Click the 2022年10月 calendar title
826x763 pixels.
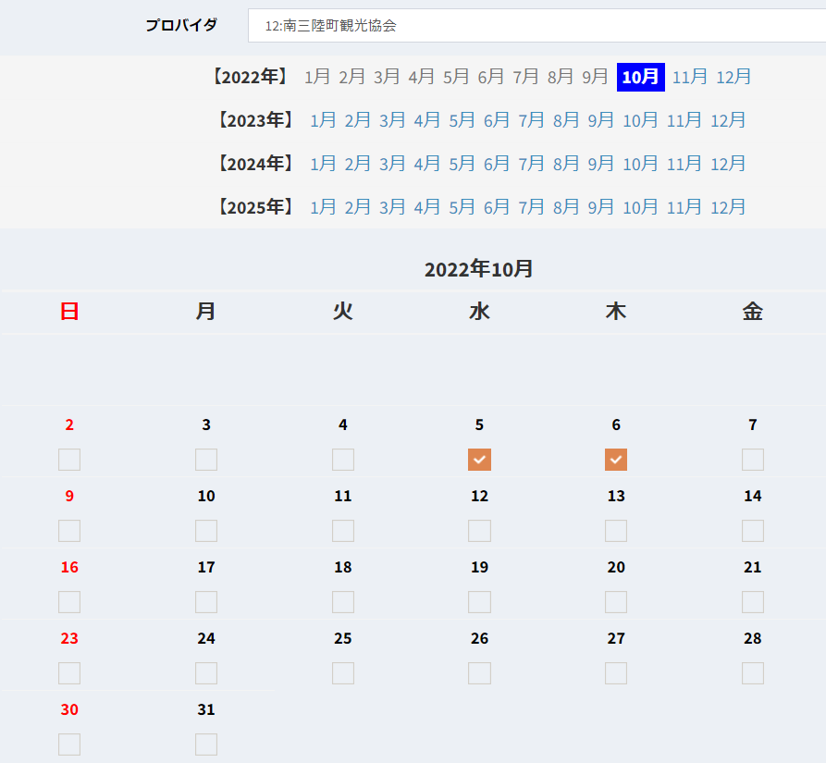pos(479,269)
